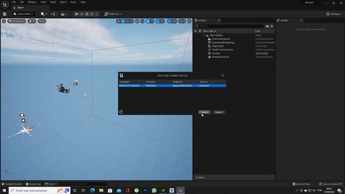Choose the viewport Select objects tool
This screenshot has height=194, width=345.
pos(119,21)
